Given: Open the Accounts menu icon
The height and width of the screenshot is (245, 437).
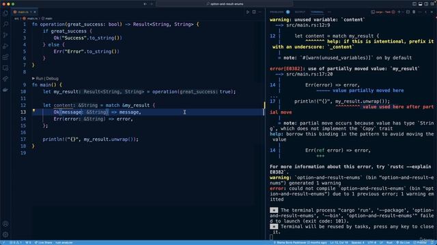Looking at the screenshot, I should pyautogui.click(x=5, y=224).
